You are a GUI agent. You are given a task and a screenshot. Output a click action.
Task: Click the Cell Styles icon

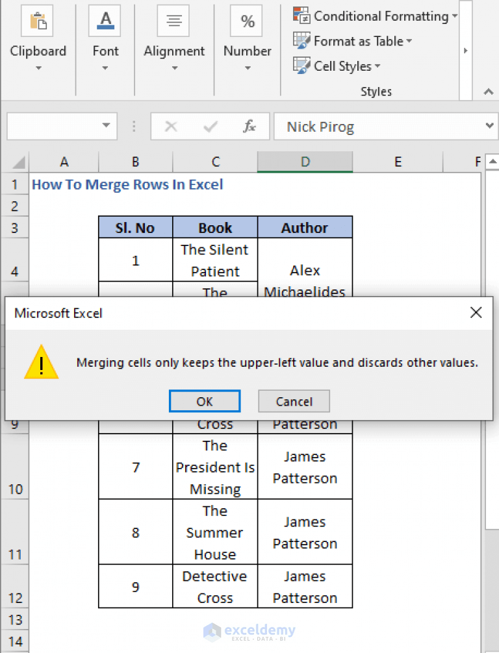coord(301,66)
